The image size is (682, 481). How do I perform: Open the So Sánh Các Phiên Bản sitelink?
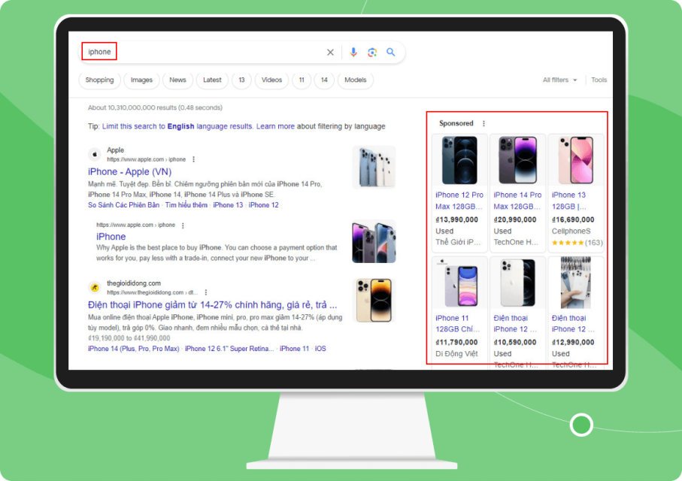(x=123, y=205)
